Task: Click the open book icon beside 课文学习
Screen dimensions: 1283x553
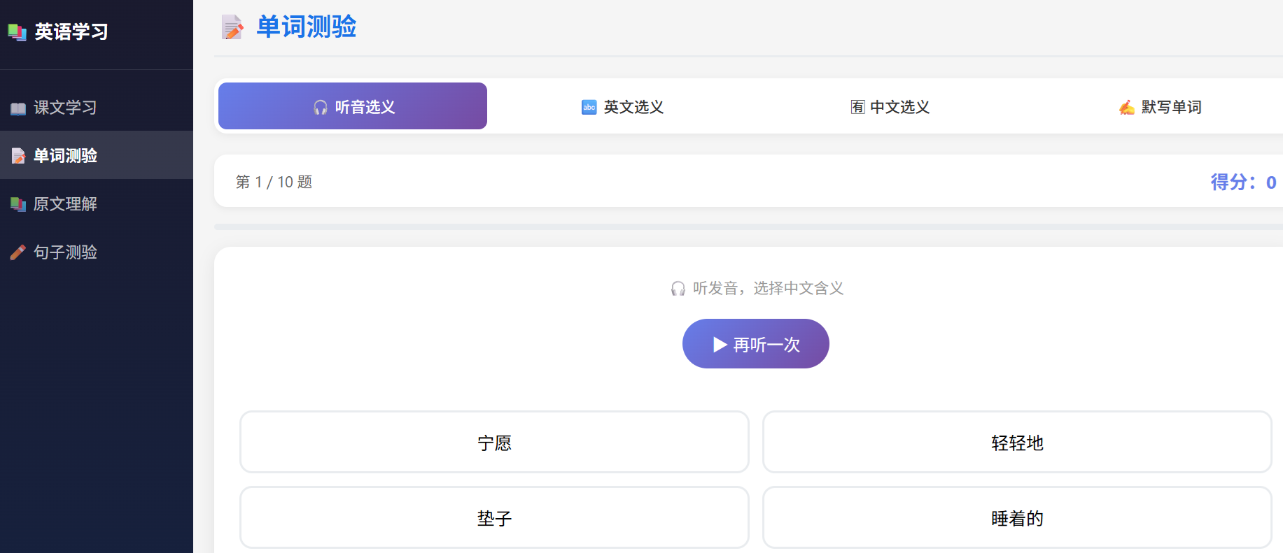Action: (18, 108)
